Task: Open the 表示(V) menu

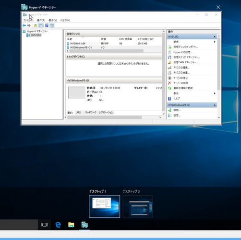Action: 53,20
